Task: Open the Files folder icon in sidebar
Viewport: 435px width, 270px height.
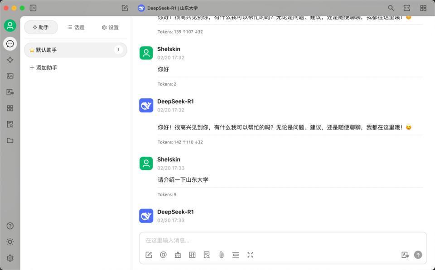Action: click(x=10, y=140)
